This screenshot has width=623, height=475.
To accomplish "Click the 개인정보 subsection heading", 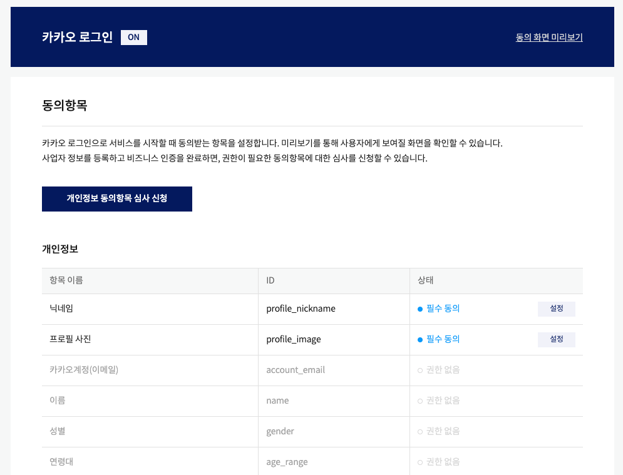I will pyautogui.click(x=60, y=249).
